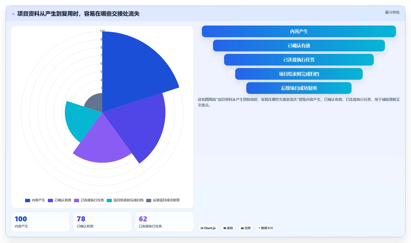Toggle the 后续项目成功复用 legend color box

[149, 200]
